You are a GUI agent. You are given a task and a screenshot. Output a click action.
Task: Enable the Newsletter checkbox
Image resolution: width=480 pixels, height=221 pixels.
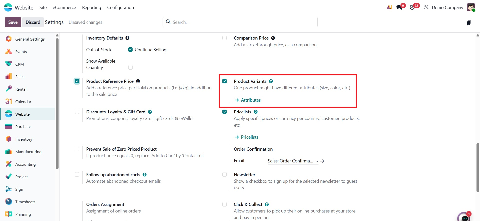pos(224,175)
